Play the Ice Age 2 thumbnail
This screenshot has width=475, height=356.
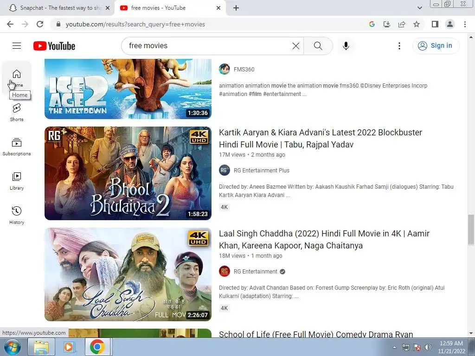(128, 89)
